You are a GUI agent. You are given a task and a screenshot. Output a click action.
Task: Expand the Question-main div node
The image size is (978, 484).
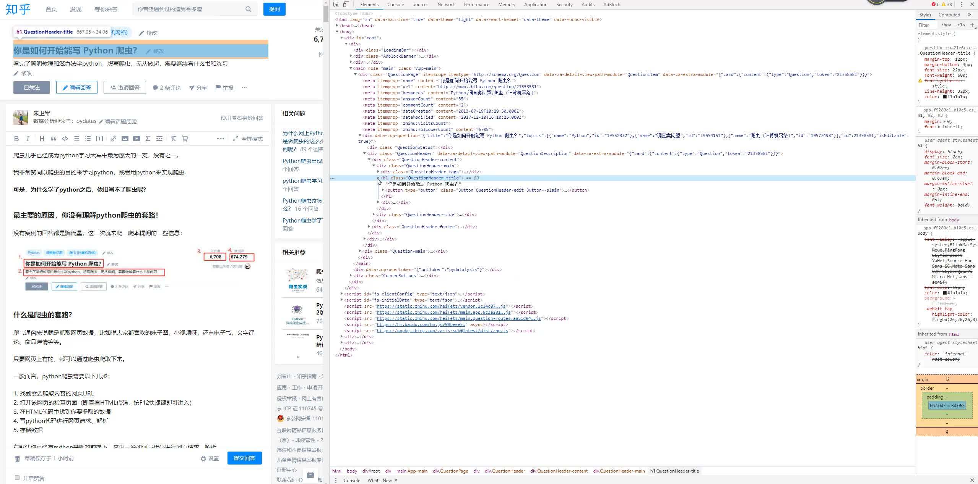pyautogui.click(x=360, y=251)
